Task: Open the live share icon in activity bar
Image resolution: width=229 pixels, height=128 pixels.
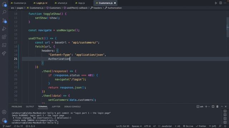Action: point(4,53)
